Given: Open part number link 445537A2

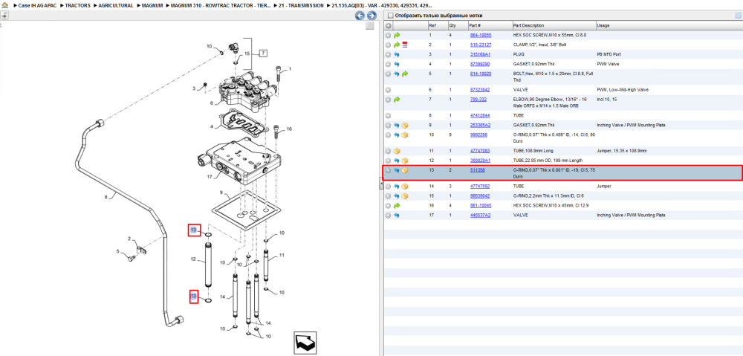Looking at the screenshot, I should tap(479, 216).
